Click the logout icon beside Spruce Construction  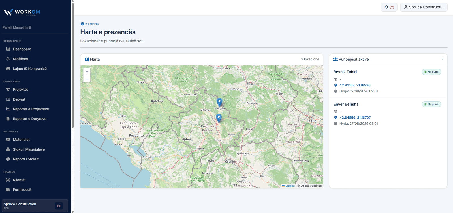(59, 206)
